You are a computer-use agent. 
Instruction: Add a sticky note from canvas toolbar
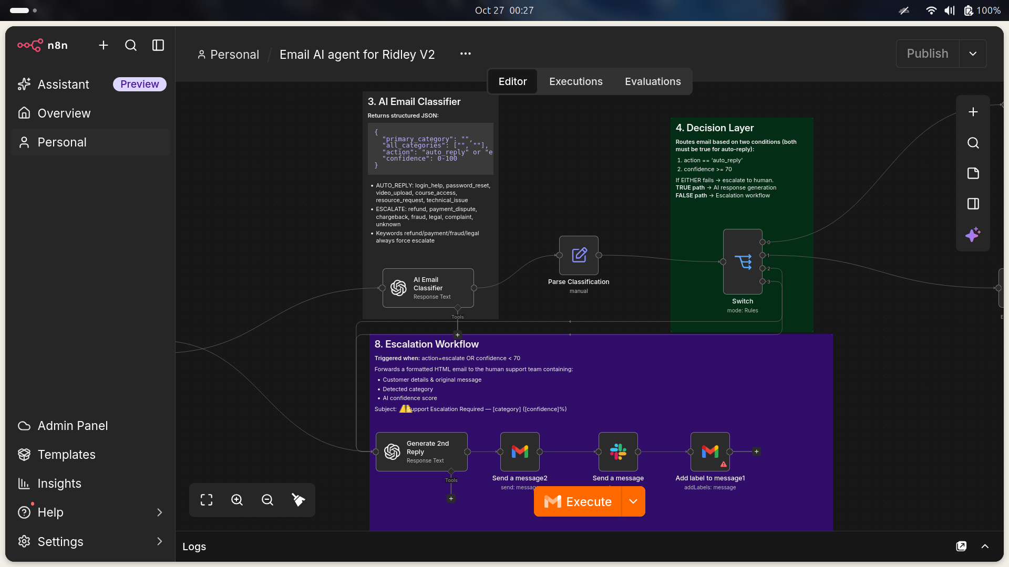point(973,173)
